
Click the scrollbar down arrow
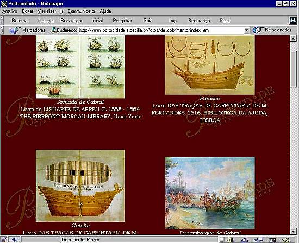[293, 232]
